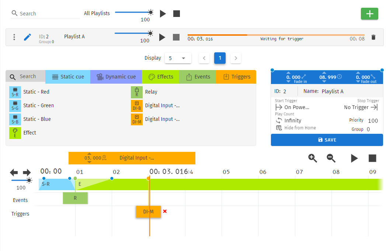Open the Display count dropdown
Screen dimensions: 386x251
click(x=178, y=58)
